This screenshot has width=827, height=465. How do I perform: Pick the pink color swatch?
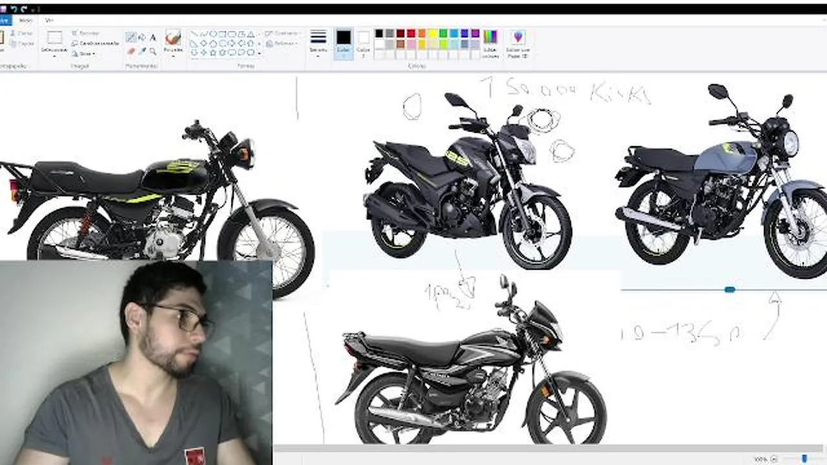411,44
